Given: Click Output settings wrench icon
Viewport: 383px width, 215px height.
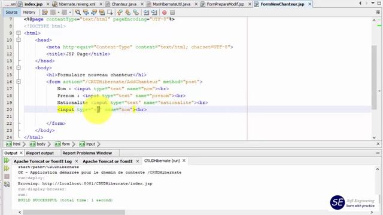Looking at the screenshot, I should point(7,185).
